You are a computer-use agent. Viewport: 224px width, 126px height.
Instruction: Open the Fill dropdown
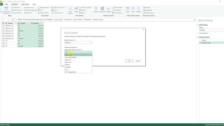coord(41,10)
